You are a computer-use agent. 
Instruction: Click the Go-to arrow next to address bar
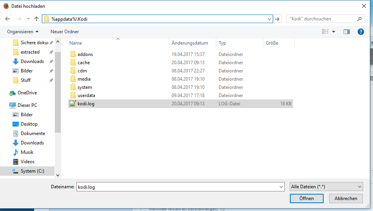(x=277, y=19)
